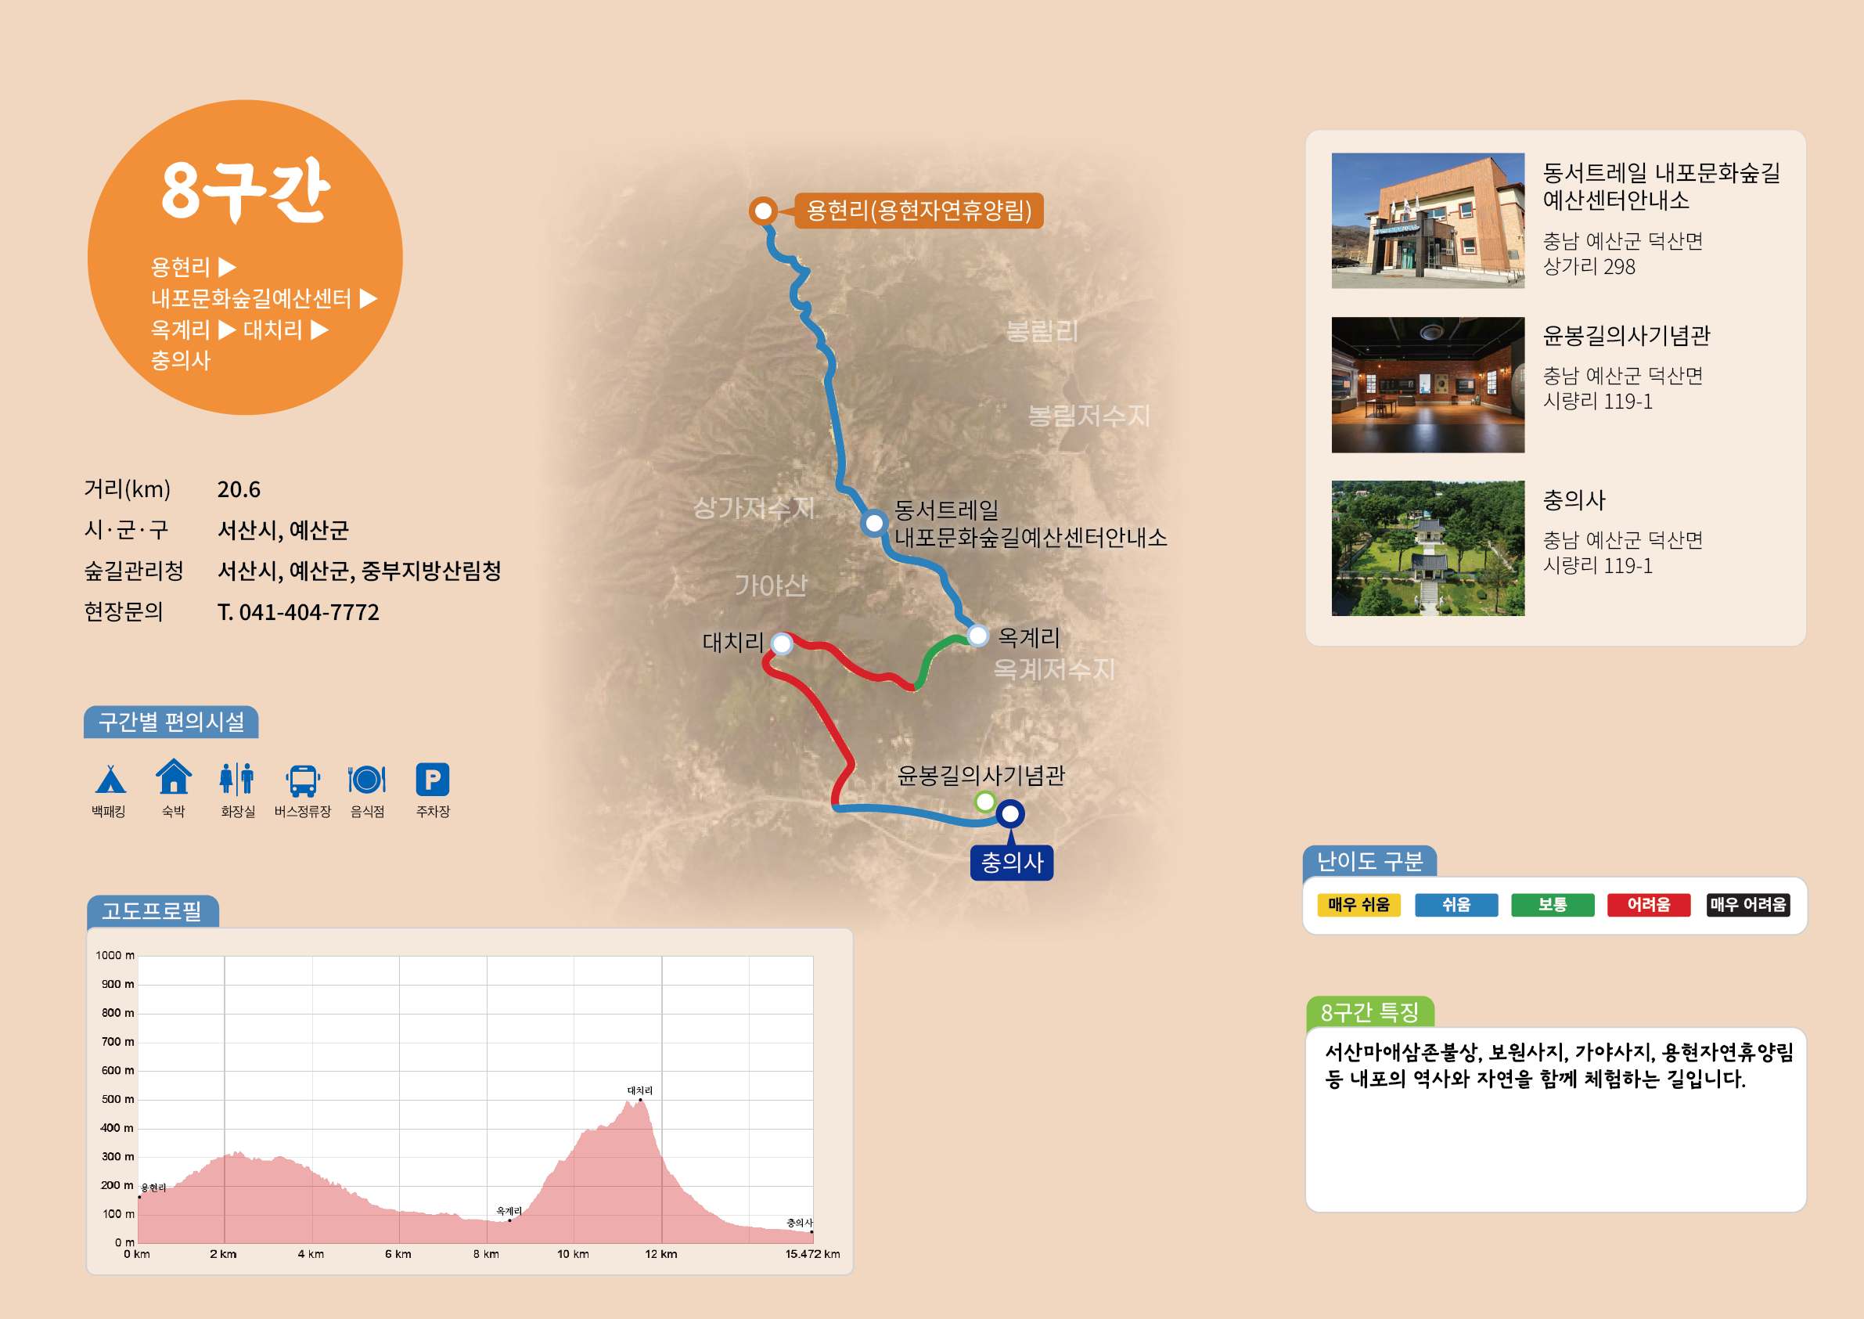This screenshot has width=1864, height=1319.
Task: Click the 봉림저수지 label on map
Action: click(x=1089, y=416)
